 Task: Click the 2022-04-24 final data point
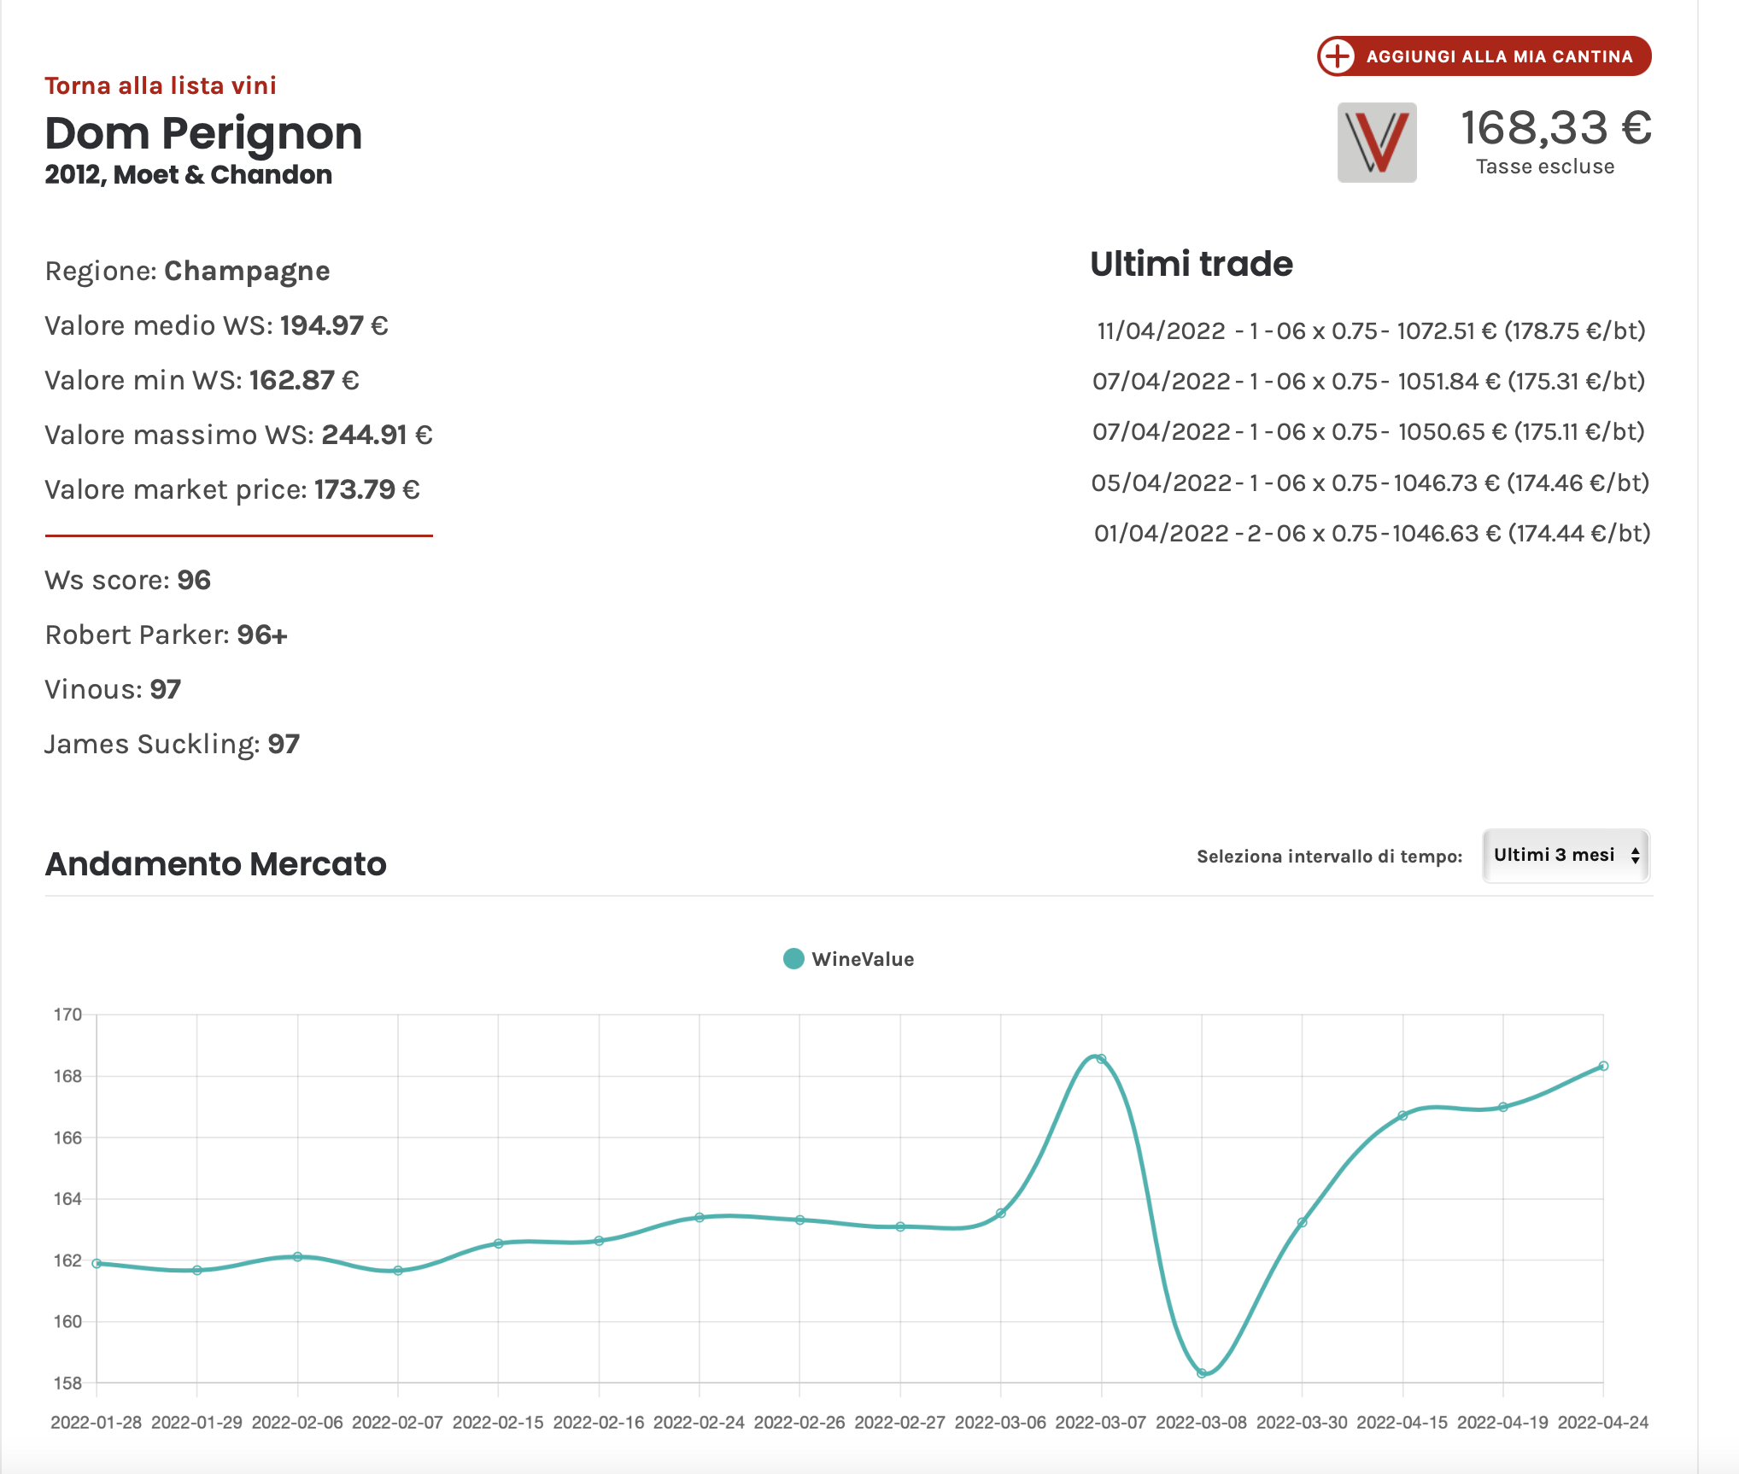pyautogui.click(x=1603, y=1066)
